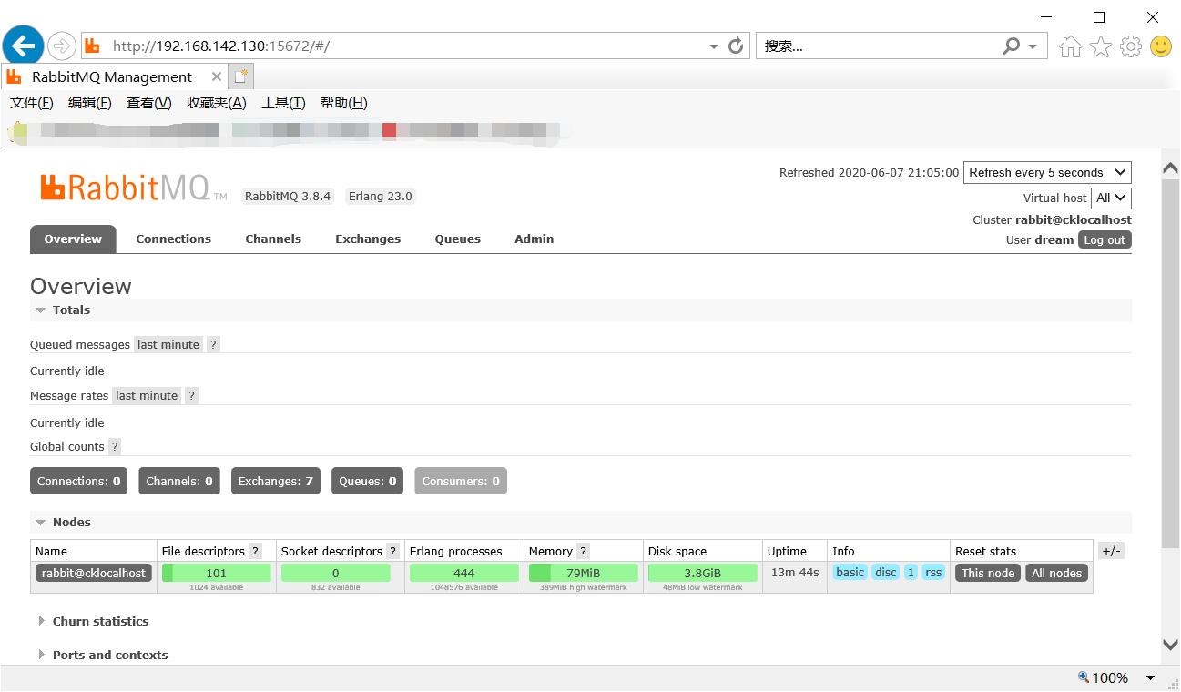Image resolution: width=1181 pixels, height=692 pixels.
Task: Show help for Queued messages
Action: pyautogui.click(x=213, y=344)
